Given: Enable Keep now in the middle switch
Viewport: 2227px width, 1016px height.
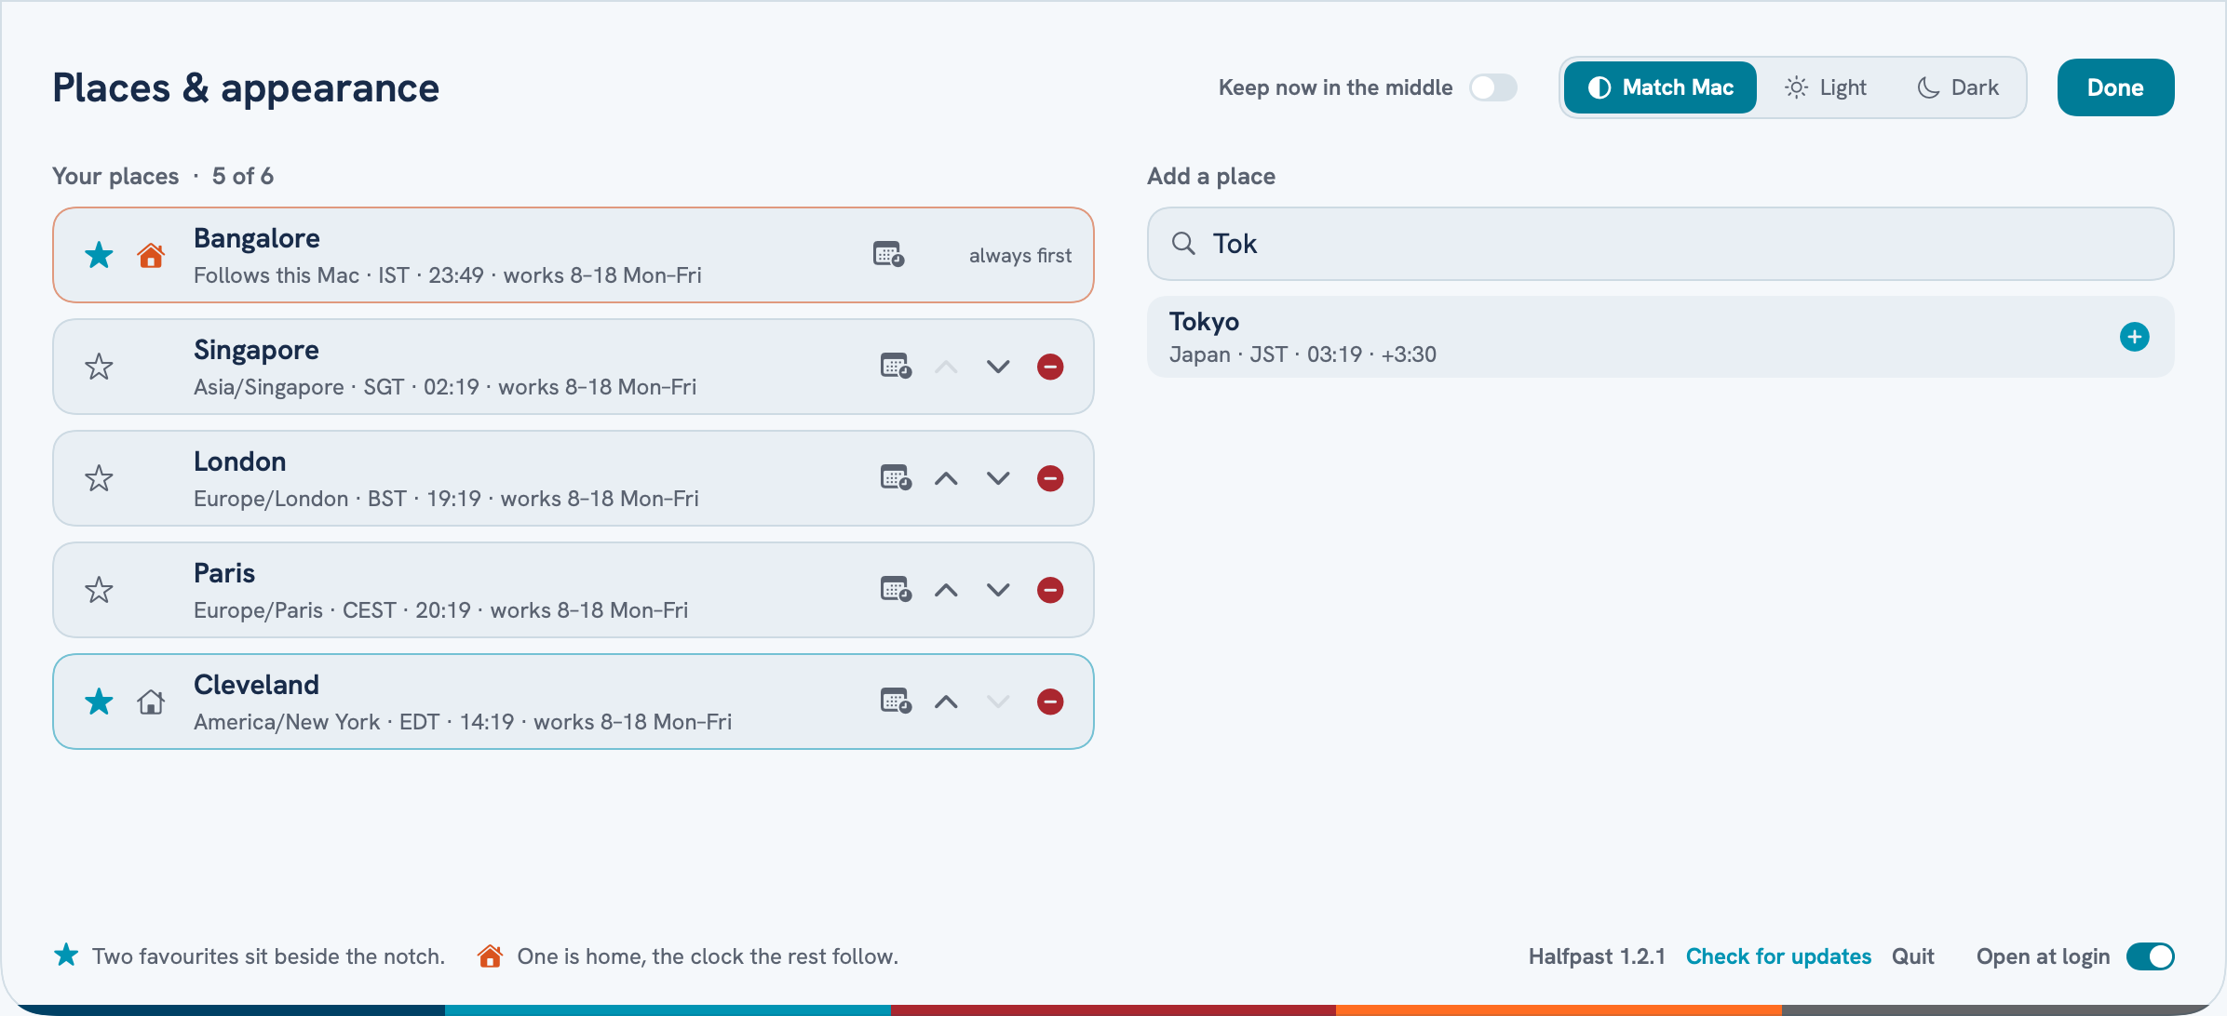Looking at the screenshot, I should click(1492, 87).
